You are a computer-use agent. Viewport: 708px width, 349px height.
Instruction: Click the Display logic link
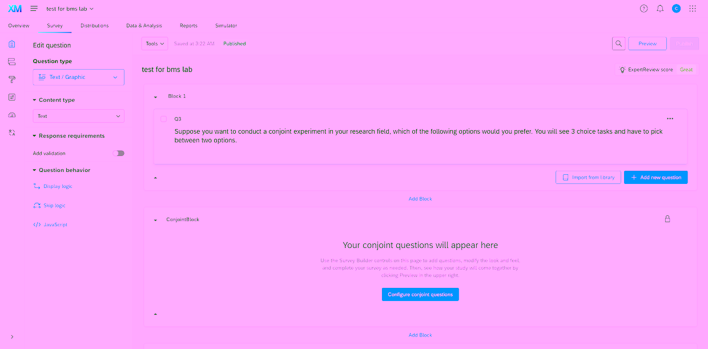click(58, 186)
